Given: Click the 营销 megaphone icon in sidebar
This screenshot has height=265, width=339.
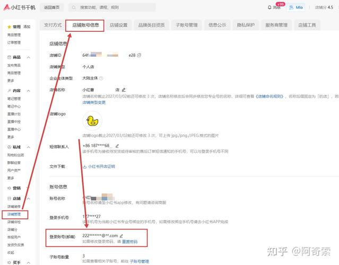Looking at the screenshot, I should pos(9,188).
